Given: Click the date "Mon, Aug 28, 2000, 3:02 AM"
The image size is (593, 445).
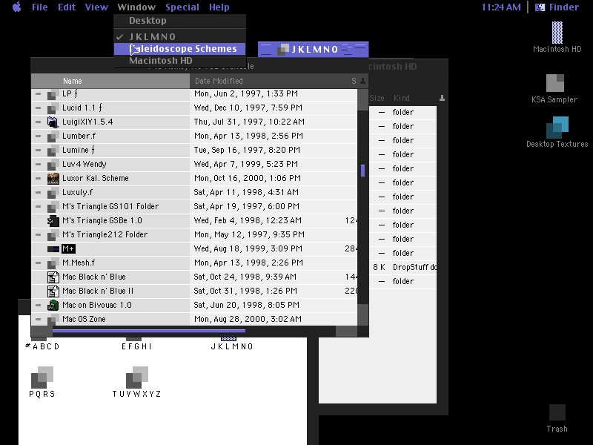Looking at the screenshot, I should tap(248, 320).
